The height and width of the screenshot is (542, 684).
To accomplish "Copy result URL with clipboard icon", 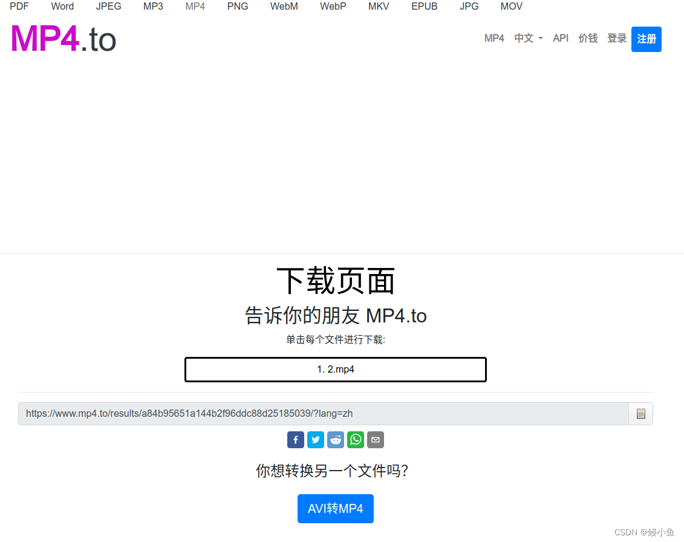I will tap(640, 413).
